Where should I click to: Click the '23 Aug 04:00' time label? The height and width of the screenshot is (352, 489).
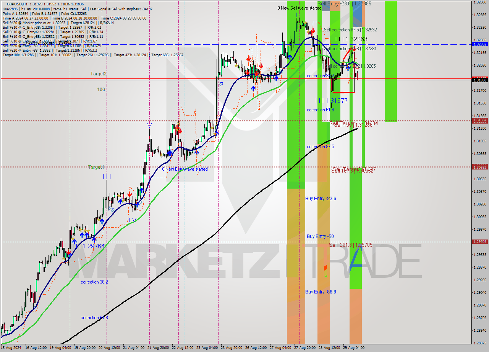[207, 348]
